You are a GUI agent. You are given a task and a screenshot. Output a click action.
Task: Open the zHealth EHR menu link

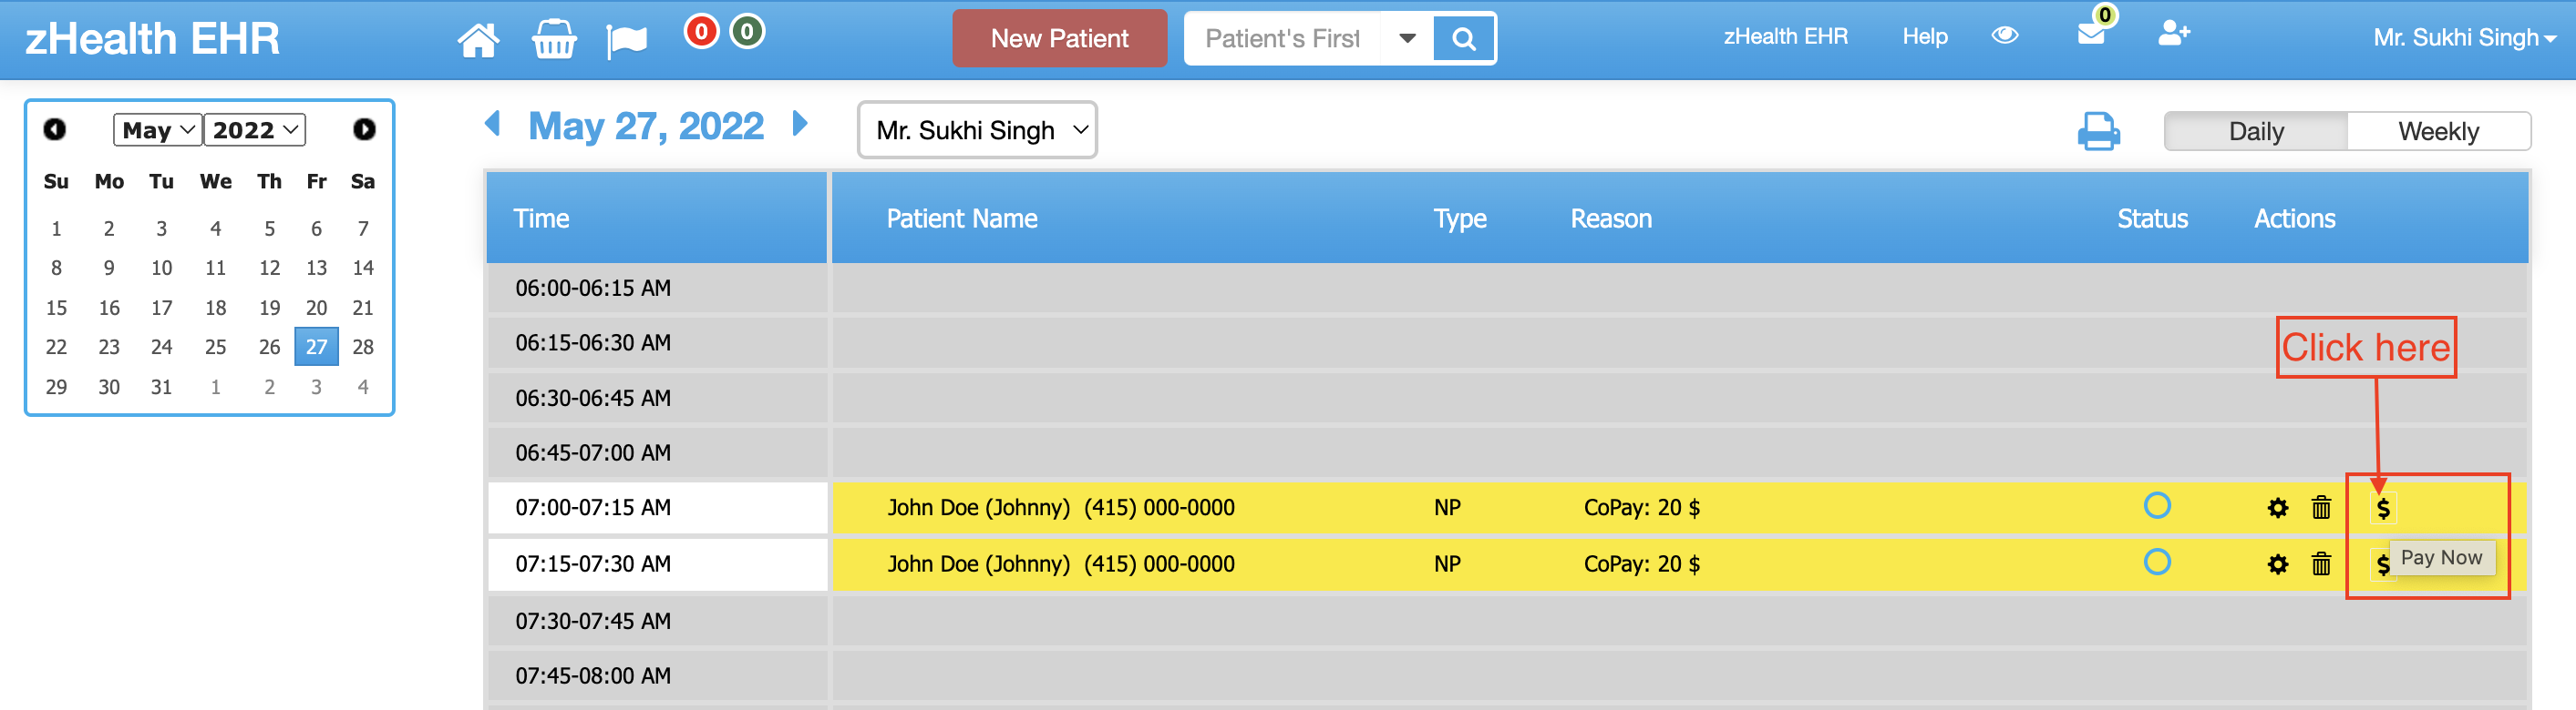(x=1785, y=37)
